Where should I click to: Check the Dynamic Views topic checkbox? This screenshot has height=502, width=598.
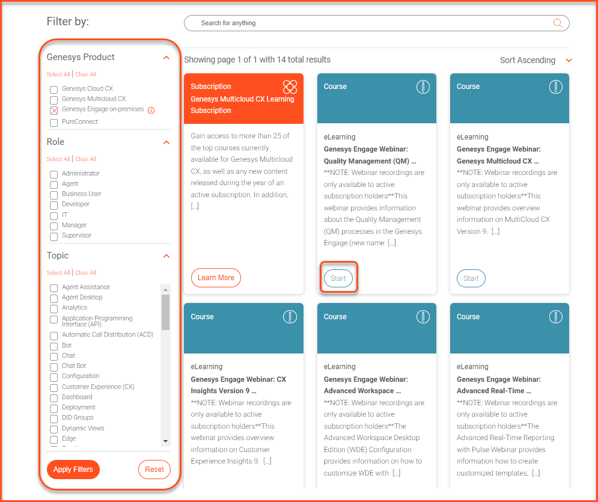53,429
